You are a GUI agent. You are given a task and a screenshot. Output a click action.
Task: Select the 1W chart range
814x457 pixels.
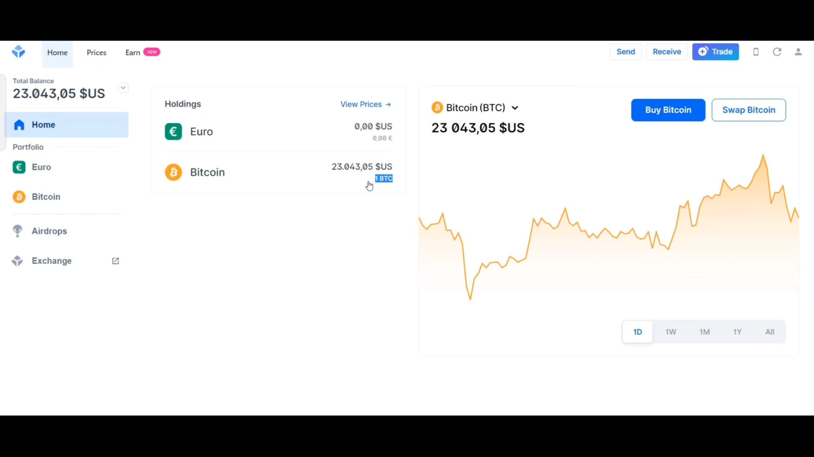(670, 332)
